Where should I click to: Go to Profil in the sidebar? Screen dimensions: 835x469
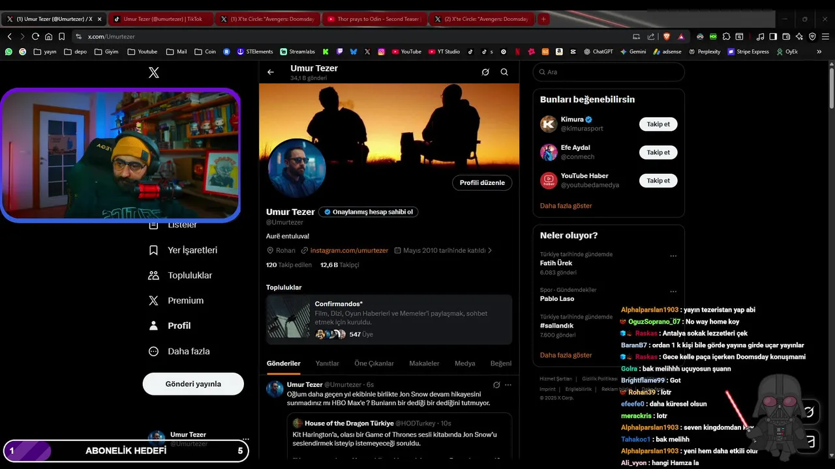[170, 326]
